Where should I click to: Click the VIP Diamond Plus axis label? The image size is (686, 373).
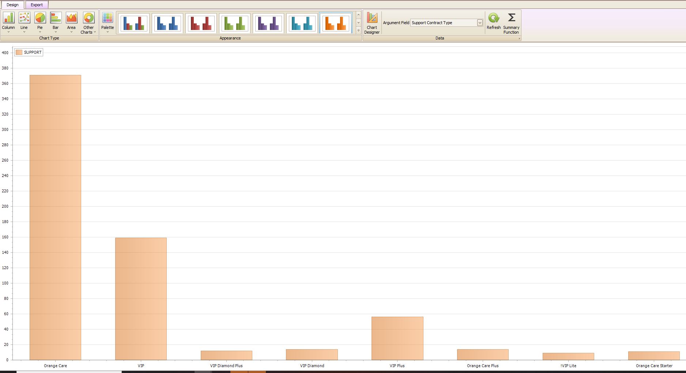(x=226, y=366)
